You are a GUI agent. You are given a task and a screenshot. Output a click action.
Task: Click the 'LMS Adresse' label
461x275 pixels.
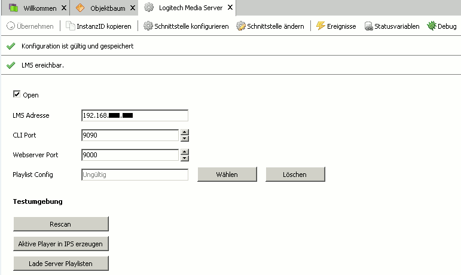point(31,115)
